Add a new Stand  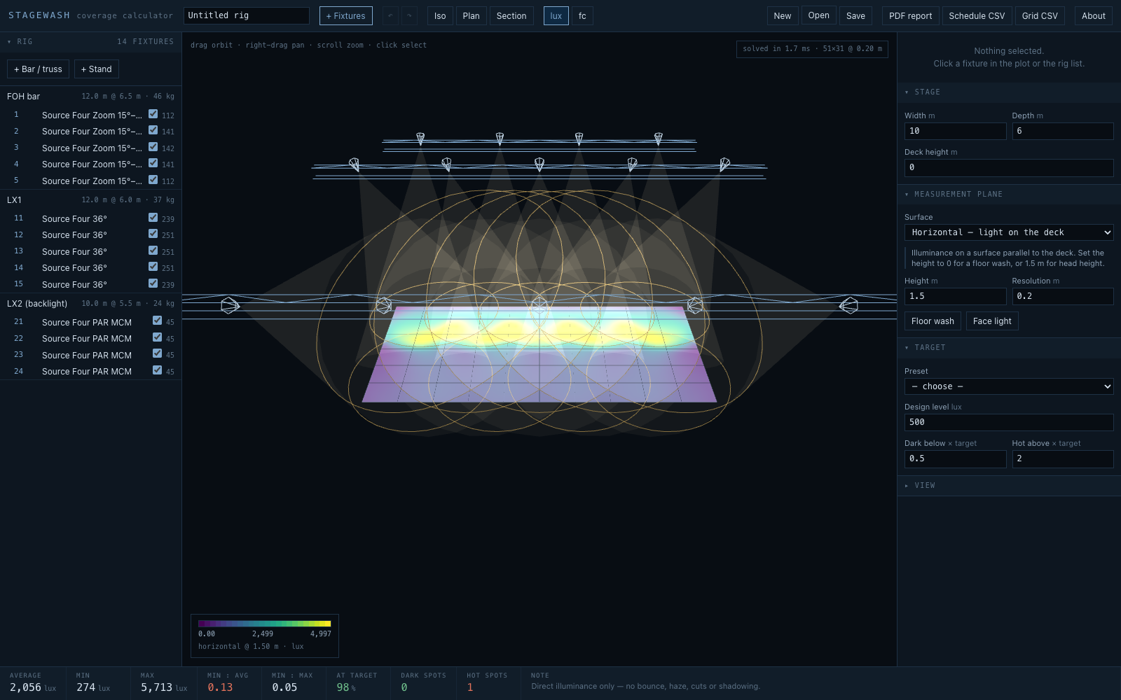point(96,69)
